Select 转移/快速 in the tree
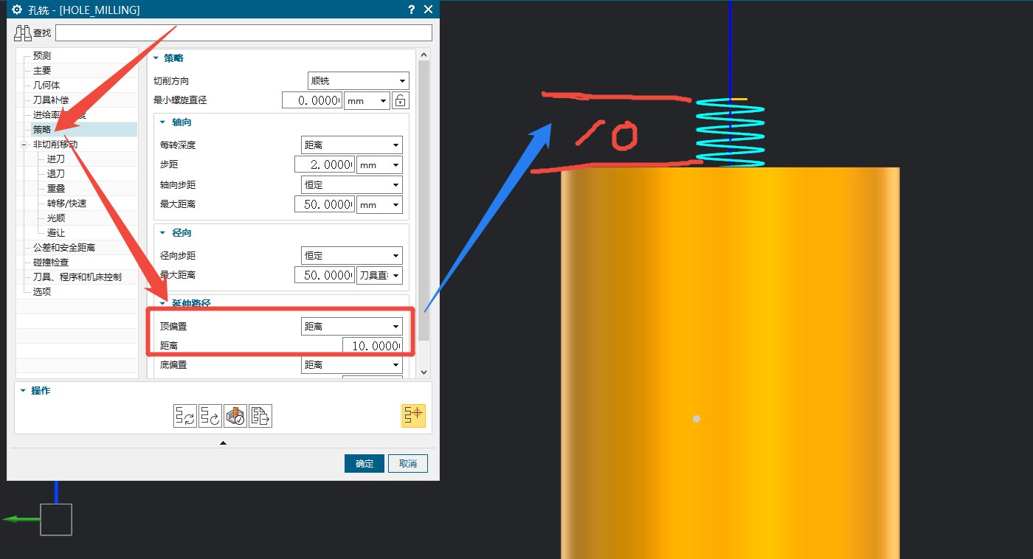The image size is (1033, 559). 66,204
